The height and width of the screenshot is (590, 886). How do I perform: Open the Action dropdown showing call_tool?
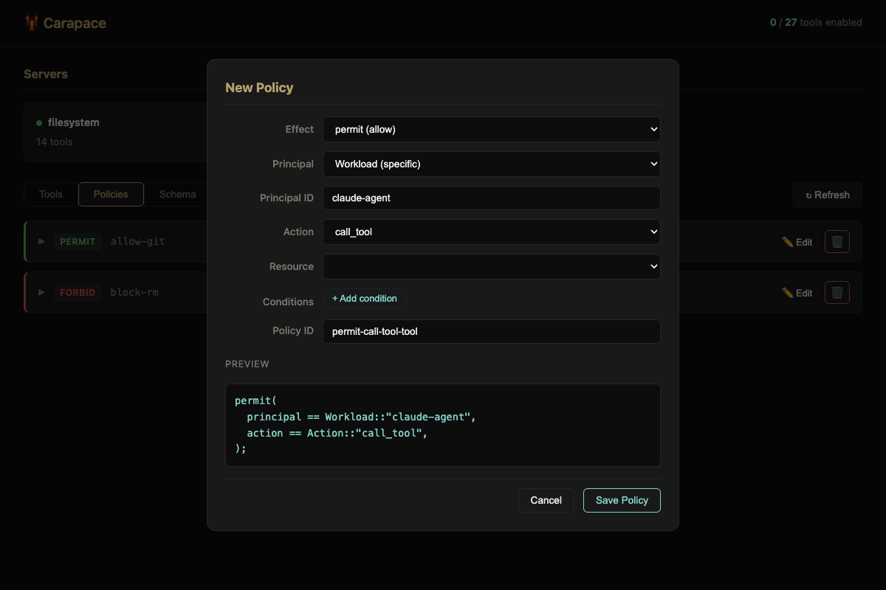point(491,232)
